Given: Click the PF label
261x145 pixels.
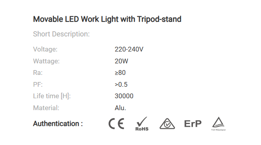Looking at the screenshot, I should click(38, 84).
